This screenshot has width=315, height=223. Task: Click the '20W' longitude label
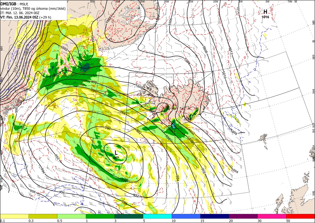click(166, 2)
